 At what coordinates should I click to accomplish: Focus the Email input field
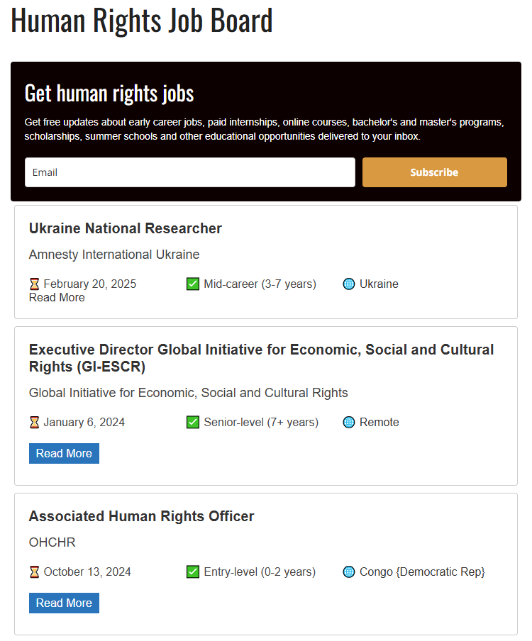coord(189,172)
